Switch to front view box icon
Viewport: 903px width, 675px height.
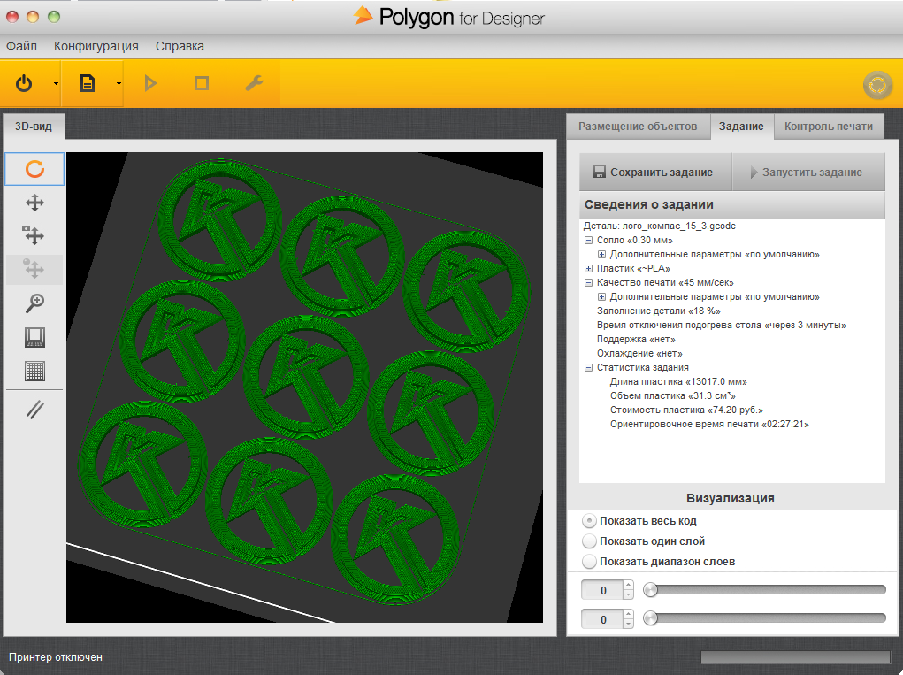tap(34, 338)
